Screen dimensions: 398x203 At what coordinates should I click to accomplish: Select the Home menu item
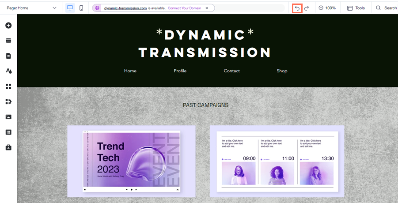130,71
